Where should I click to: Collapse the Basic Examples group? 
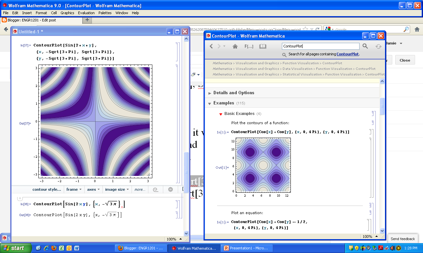point(221,114)
